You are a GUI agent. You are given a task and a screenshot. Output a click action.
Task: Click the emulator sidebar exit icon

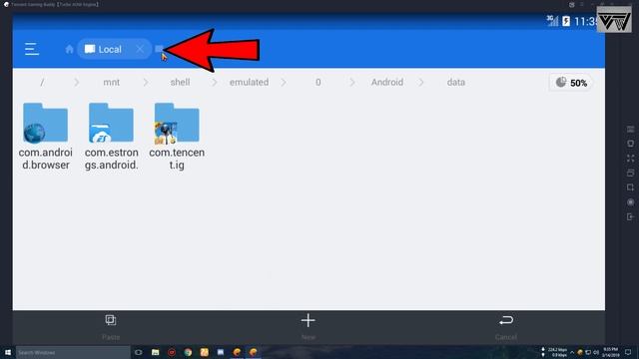[630, 217]
